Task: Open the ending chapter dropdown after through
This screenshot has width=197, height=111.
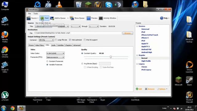Action: [94, 27]
